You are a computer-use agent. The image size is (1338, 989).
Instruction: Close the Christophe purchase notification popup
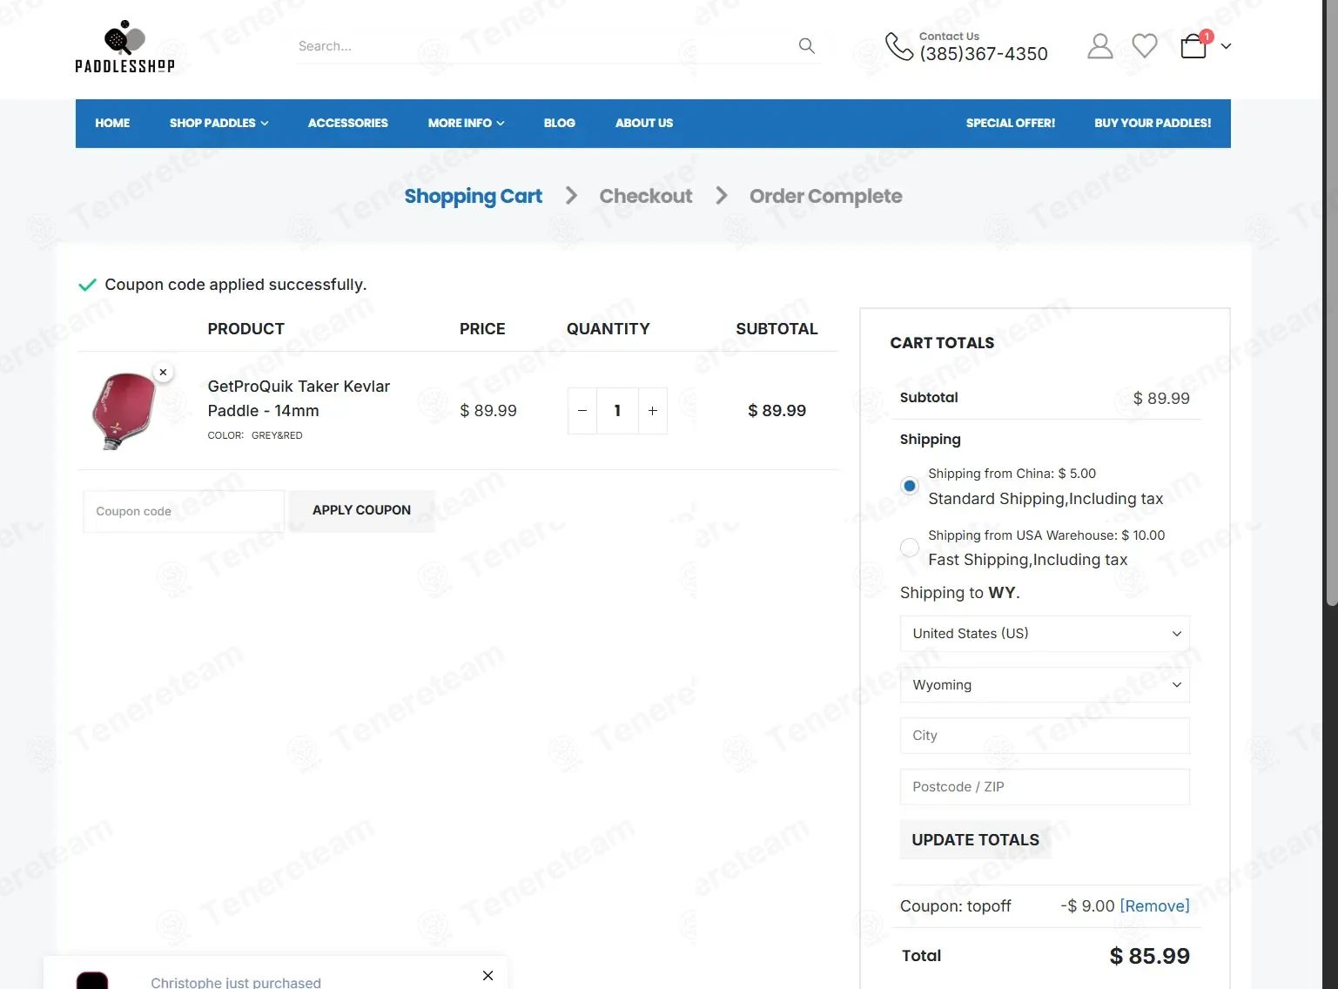(487, 975)
